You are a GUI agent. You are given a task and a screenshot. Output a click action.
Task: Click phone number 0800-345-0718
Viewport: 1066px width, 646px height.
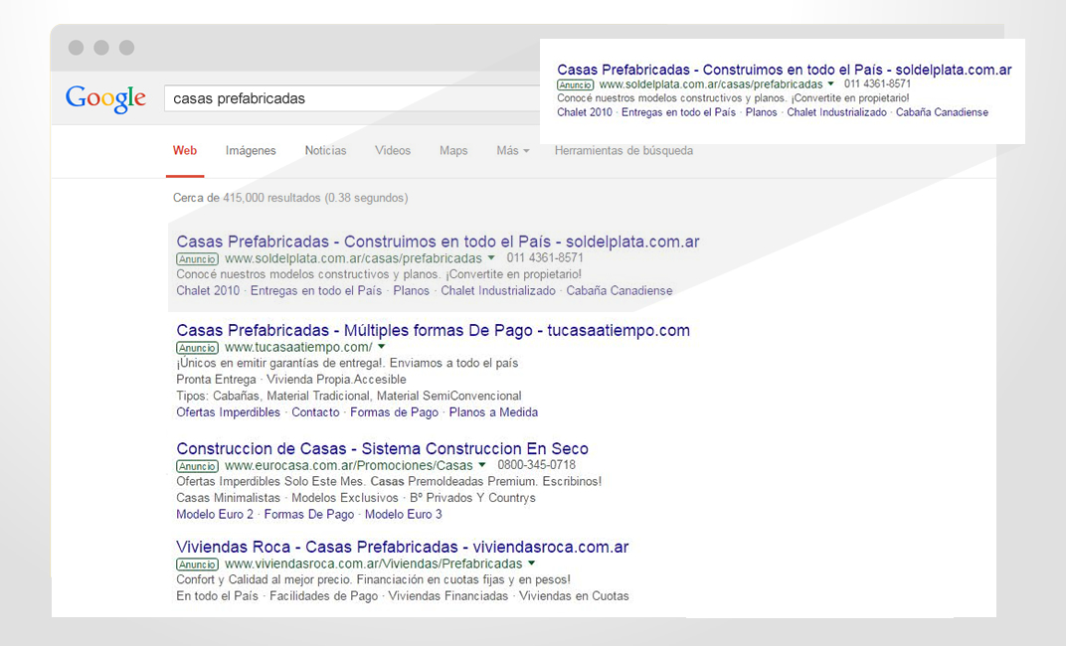point(536,465)
